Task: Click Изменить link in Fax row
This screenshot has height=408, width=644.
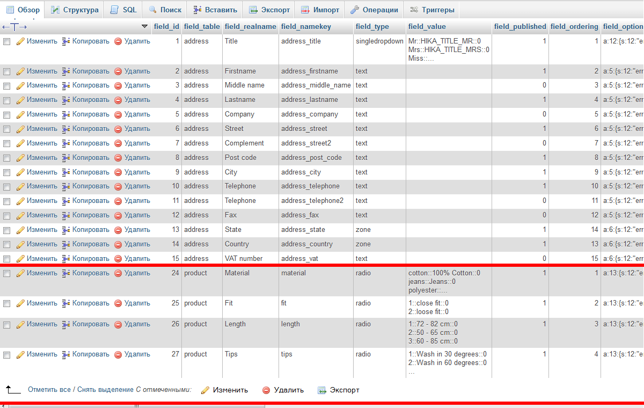Action: (x=42, y=215)
